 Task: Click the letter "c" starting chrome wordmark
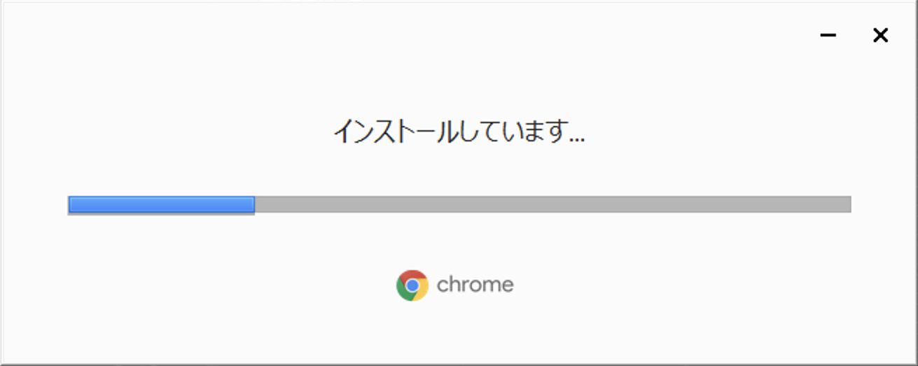(x=443, y=287)
